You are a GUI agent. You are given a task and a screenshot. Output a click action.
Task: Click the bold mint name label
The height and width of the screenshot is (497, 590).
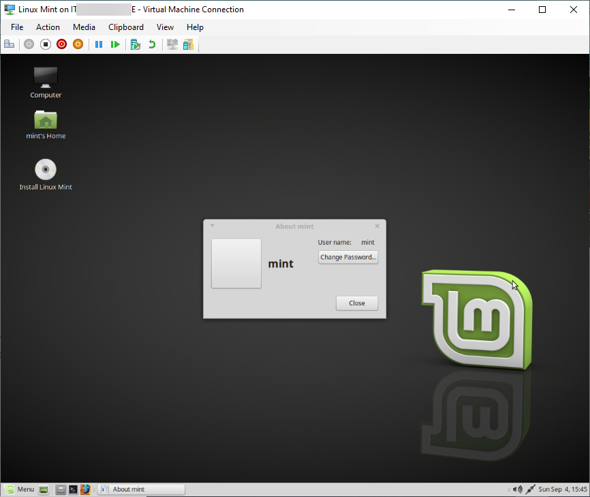click(281, 264)
